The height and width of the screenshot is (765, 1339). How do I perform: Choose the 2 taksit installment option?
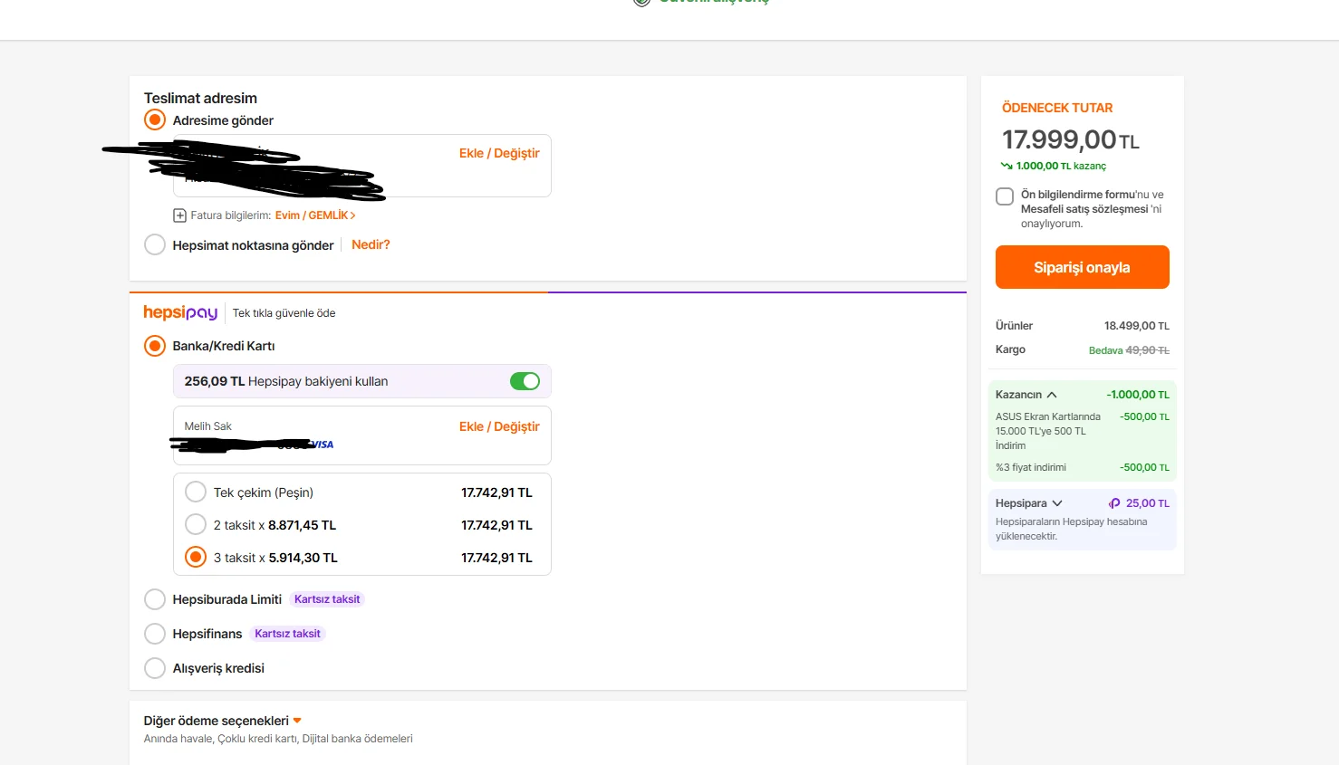click(x=196, y=525)
